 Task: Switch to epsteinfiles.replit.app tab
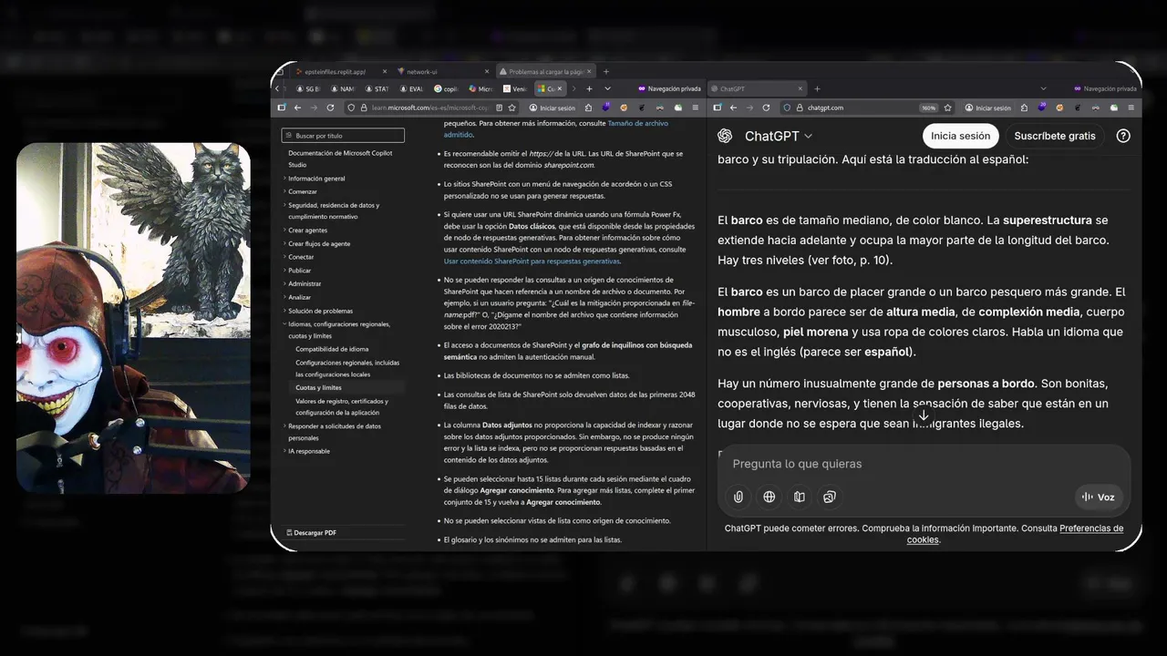click(341, 71)
